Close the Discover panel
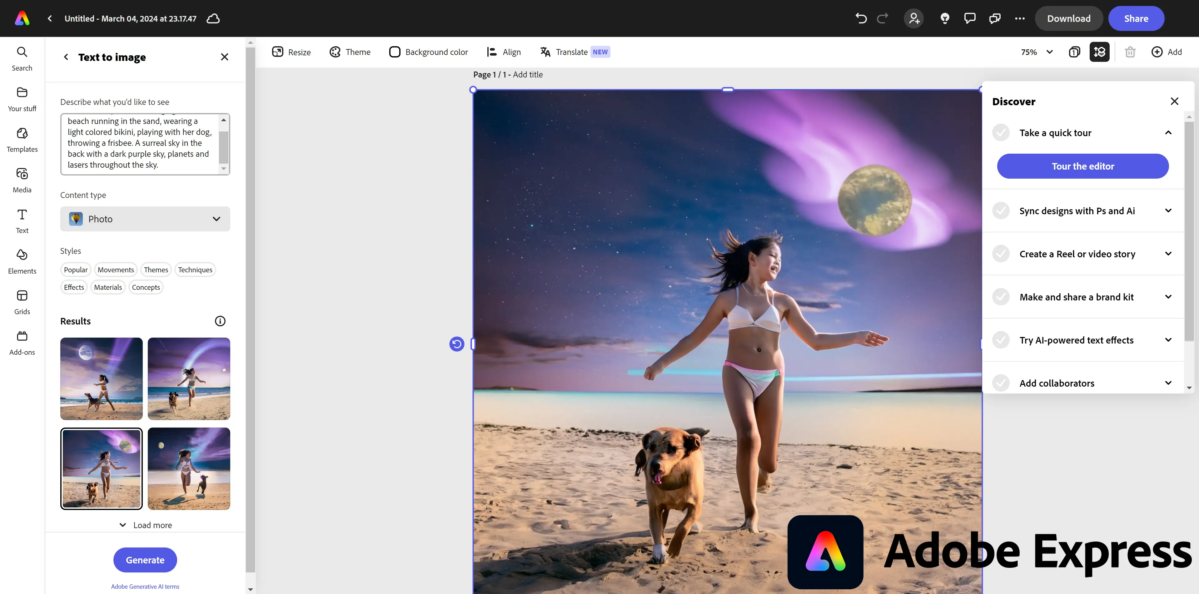The height and width of the screenshot is (594, 1199). 1174,101
